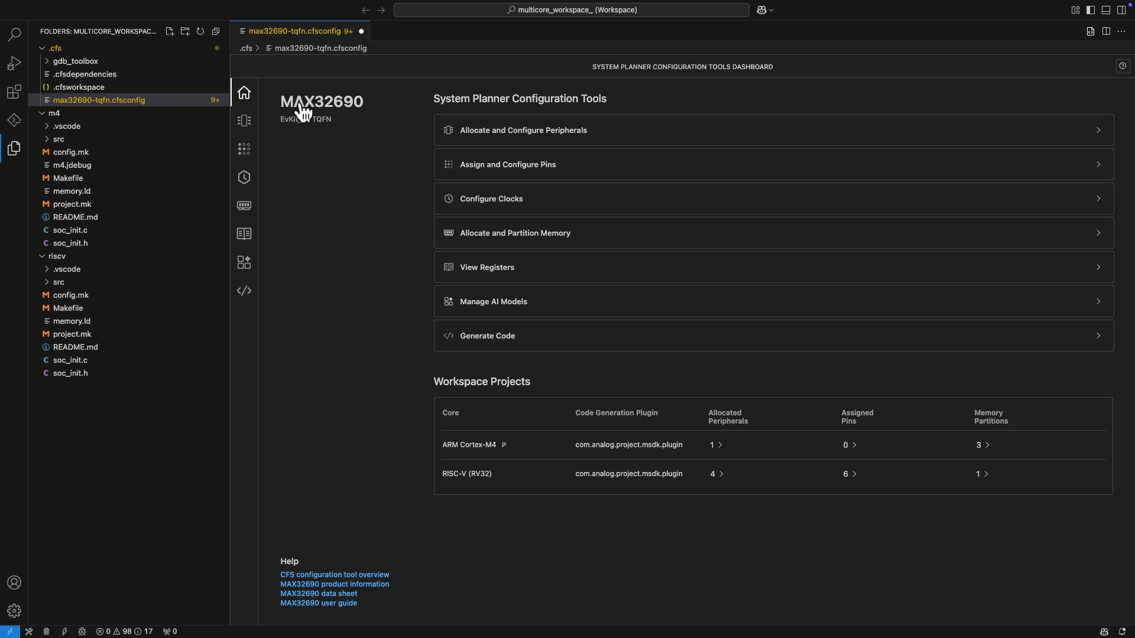Open the AI Models sidebar icon
Image resolution: width=1135 pixels, height=638 pixels.
(x=244, y=262)
